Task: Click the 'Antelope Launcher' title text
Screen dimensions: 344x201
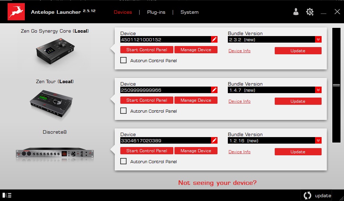Action: [x=56, y=12]
